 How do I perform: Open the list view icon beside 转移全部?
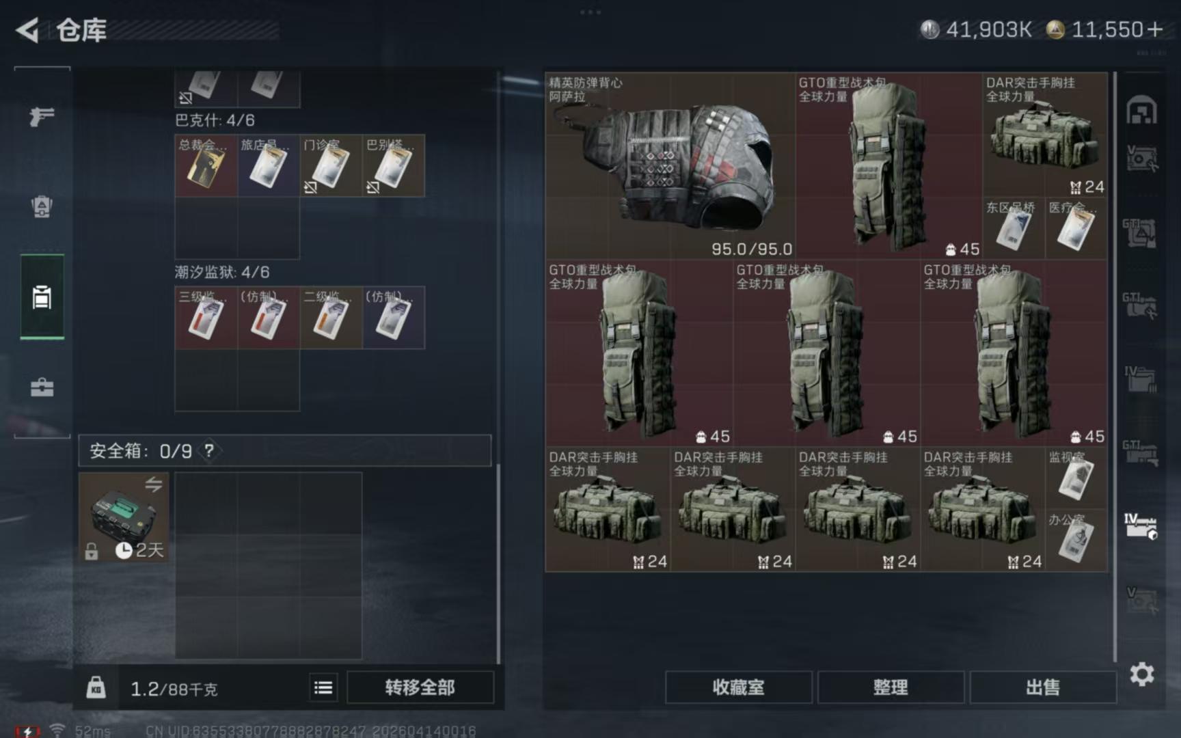tap(323, 687)
